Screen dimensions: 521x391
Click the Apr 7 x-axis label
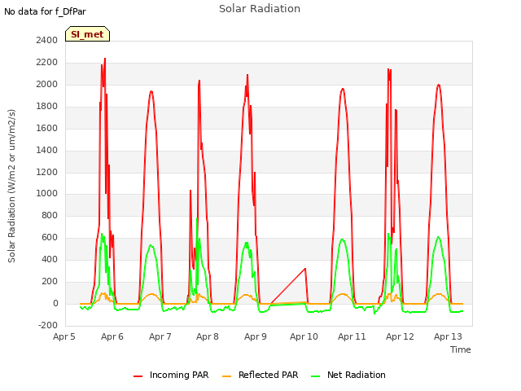click(160, 336)
